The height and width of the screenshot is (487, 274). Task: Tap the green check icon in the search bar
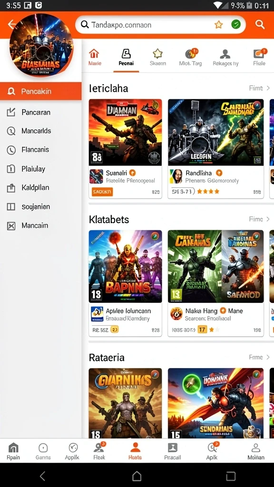coord(236,25)
